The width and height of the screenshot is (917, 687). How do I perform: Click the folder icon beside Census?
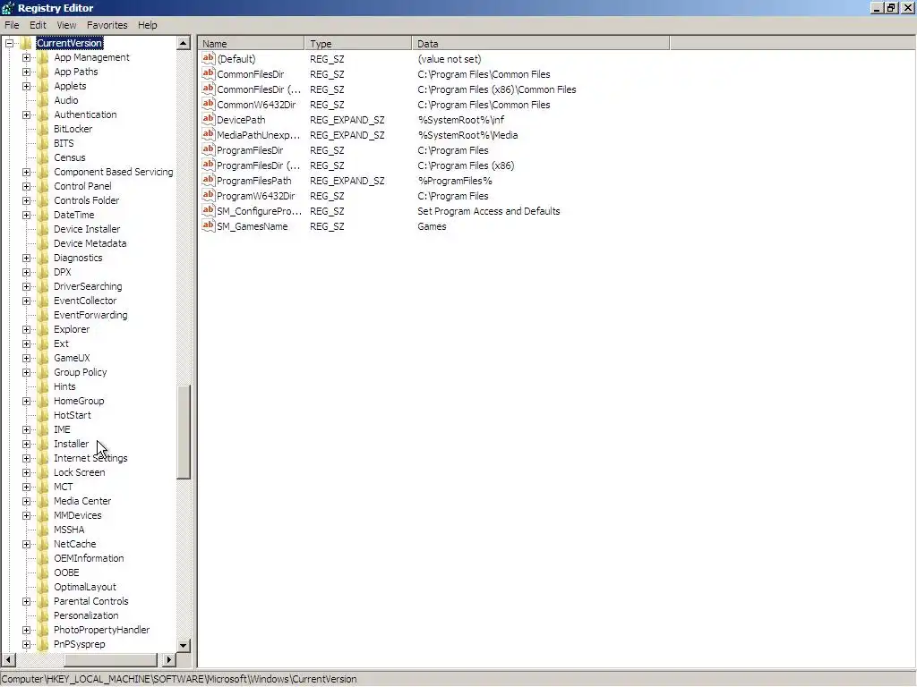coord(43,157)
